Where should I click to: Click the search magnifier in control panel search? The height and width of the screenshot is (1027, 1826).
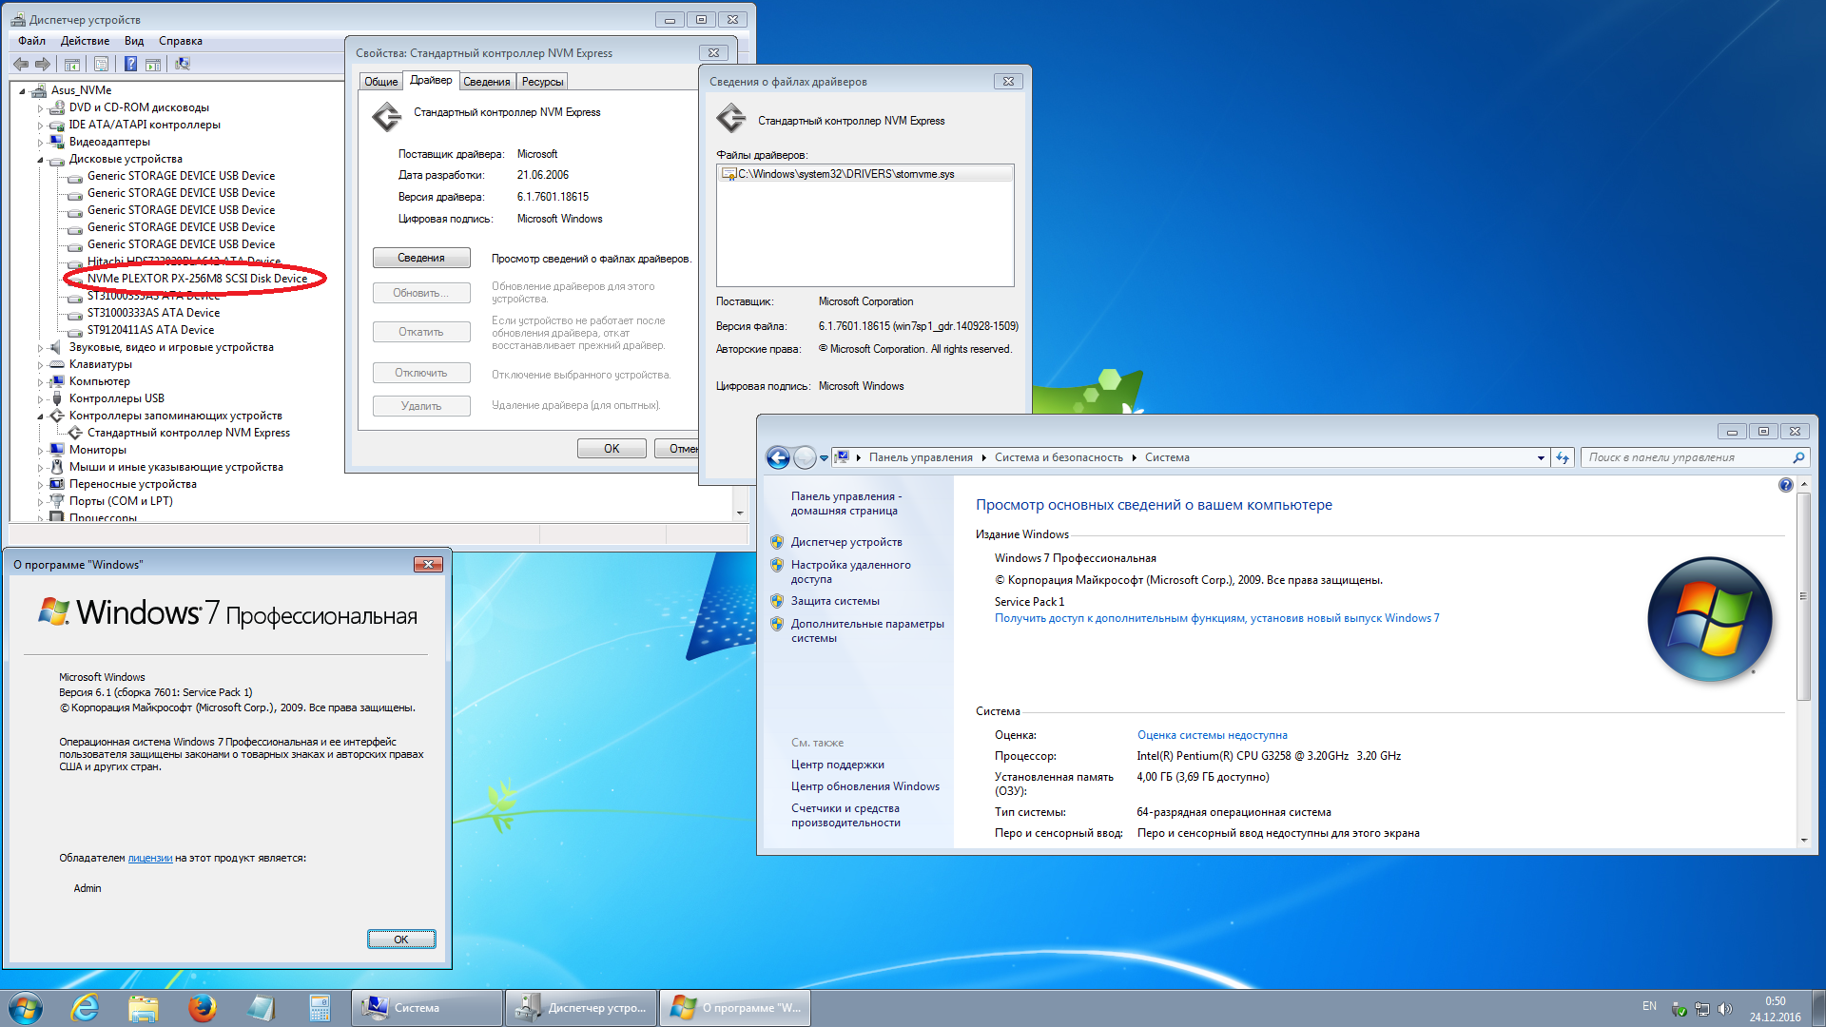[x=1798, y=457]
